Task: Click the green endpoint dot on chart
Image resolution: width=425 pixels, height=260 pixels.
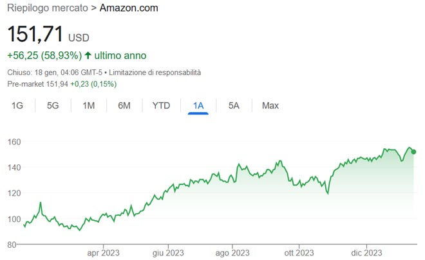Action: click(413, 152)
